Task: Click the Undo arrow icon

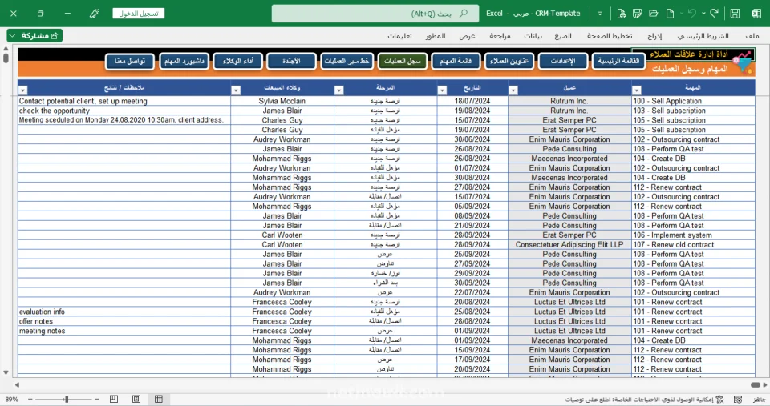Action: 692,14
